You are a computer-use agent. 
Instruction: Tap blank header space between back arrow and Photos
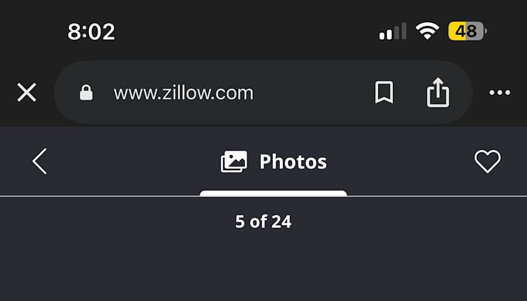(134, 161)
